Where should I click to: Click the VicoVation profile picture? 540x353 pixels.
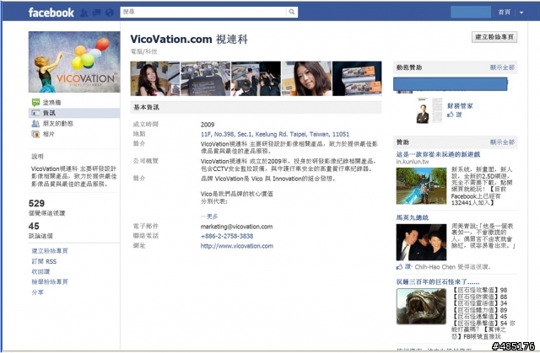74,62
